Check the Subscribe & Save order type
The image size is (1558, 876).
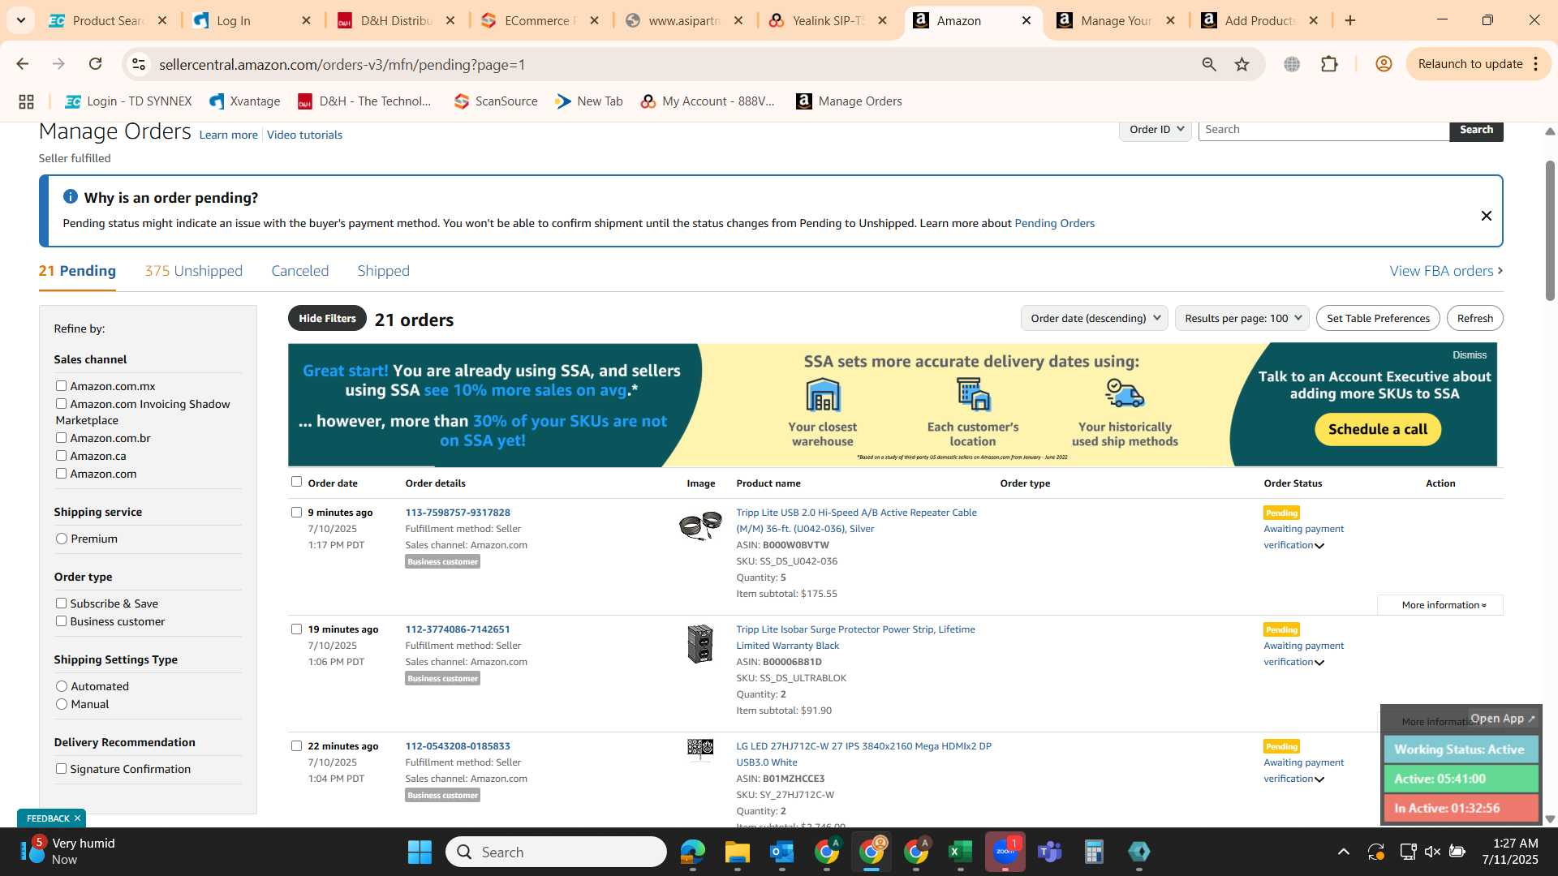[x=61, y=603]
